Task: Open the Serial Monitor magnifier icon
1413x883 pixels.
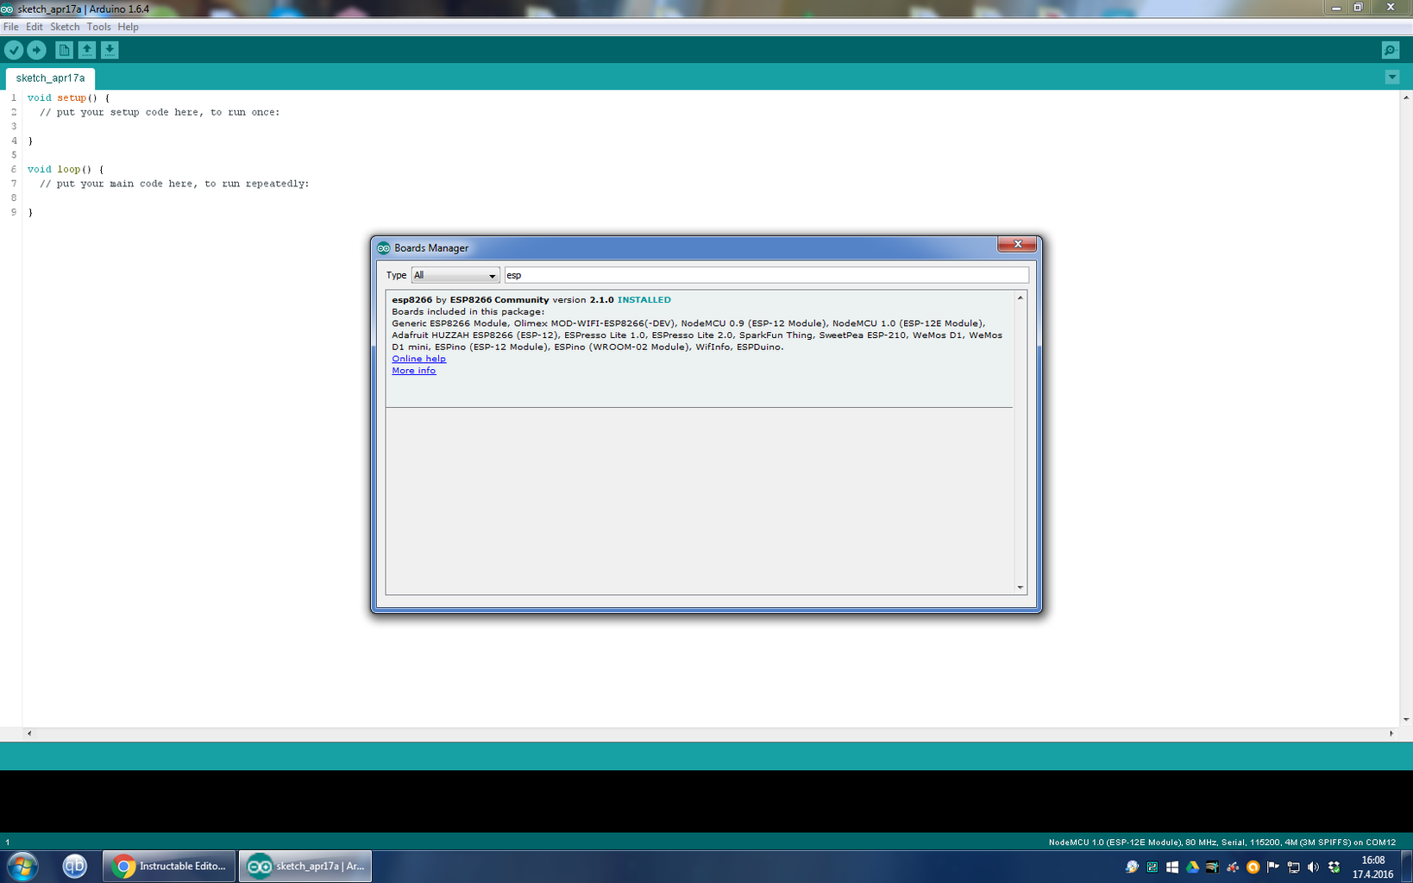Action: (x=1391, y=50)
